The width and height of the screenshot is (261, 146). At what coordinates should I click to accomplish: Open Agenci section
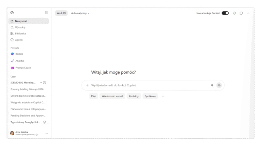click(29, 40)
